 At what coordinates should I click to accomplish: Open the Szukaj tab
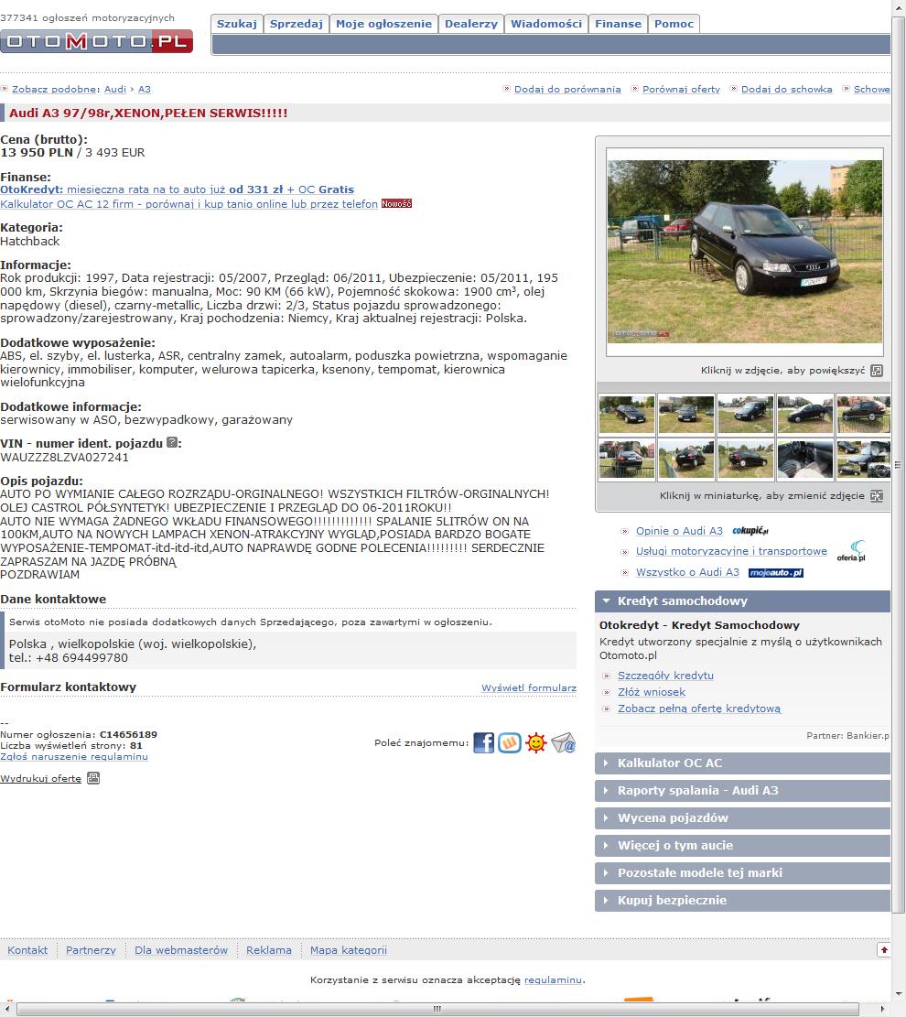pyautogui.click(x=237, y=24)
